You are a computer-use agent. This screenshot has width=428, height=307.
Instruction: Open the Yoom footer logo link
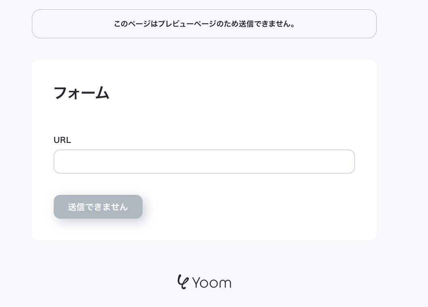pyautogui.click(x=204, y=282)
